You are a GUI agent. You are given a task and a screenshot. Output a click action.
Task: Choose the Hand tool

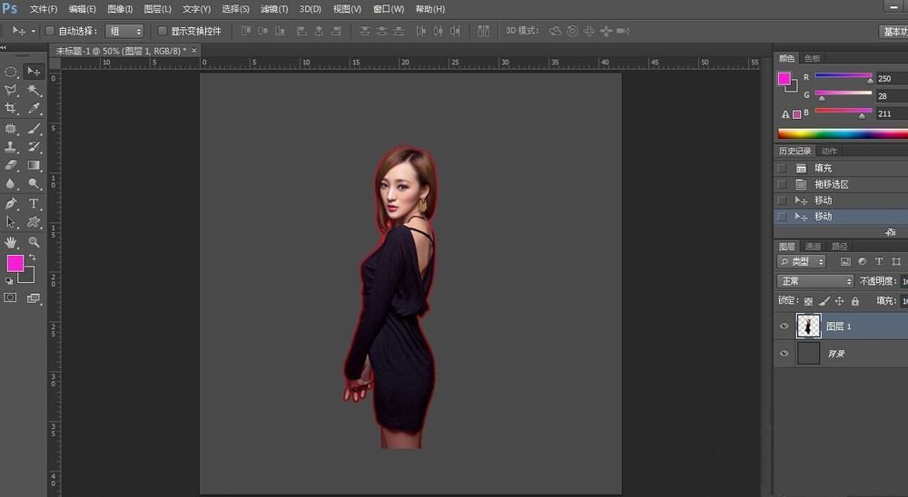point(11,242)
